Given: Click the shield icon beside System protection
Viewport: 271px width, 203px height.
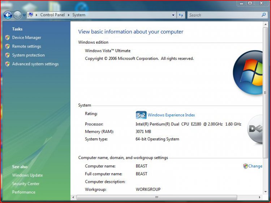Looking at the screenshot, I should pos(8,55).
